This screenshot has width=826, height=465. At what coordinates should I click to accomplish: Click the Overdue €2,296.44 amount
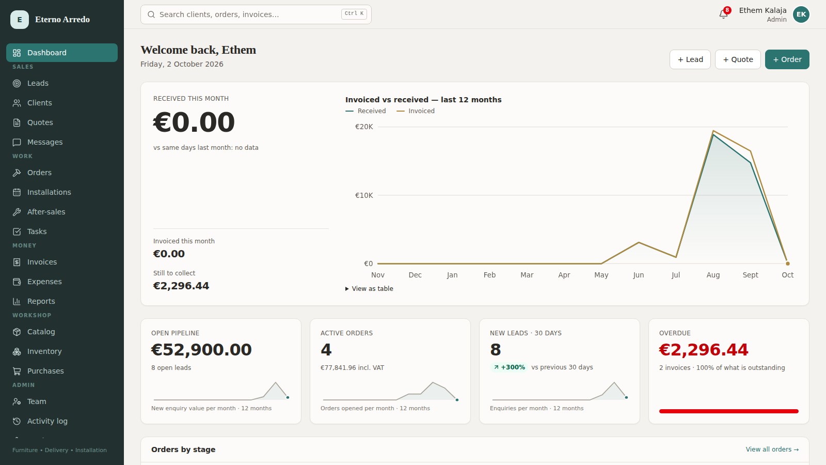pyautogui.click(x=704, y=350)
